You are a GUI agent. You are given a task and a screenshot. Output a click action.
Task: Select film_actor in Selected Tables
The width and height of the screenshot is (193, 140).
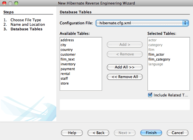point(156,55)
